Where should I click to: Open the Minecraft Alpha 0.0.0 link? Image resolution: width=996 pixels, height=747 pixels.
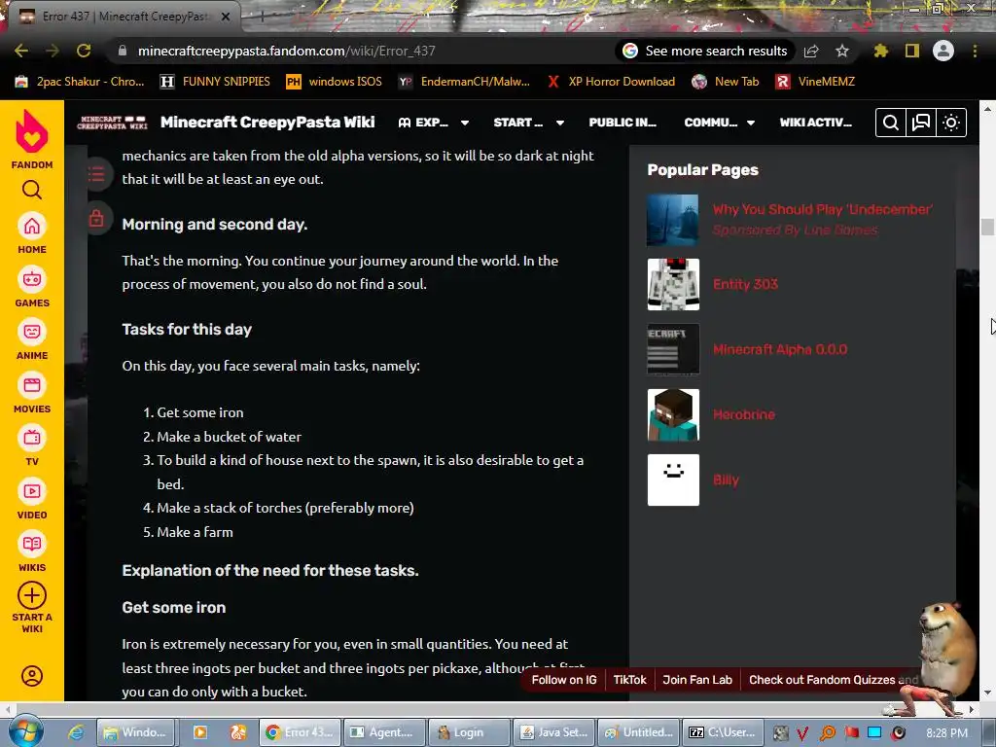[780, 349]
